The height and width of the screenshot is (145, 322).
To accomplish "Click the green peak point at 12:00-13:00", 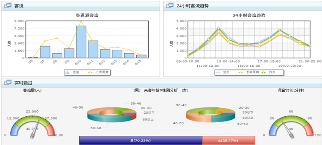I will pyautogui.click(x=219, y=29).
